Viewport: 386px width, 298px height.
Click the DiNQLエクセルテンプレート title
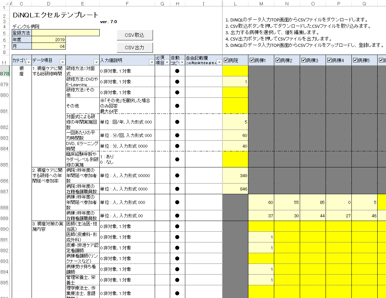tap(56, 15)
